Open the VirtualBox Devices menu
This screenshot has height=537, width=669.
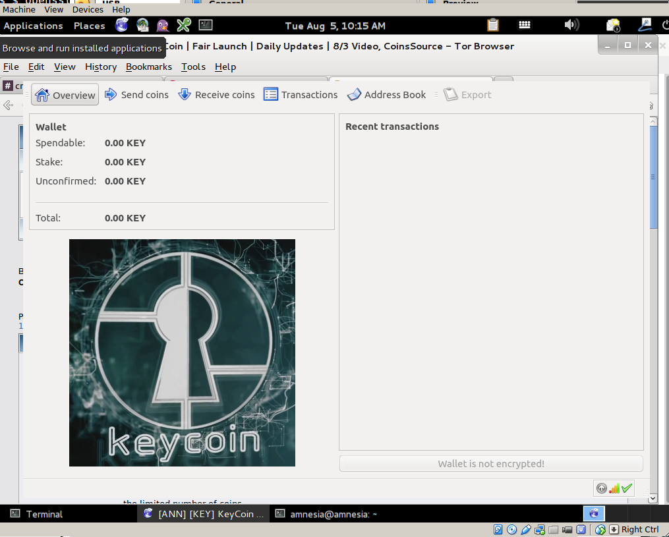coord(88,9)
